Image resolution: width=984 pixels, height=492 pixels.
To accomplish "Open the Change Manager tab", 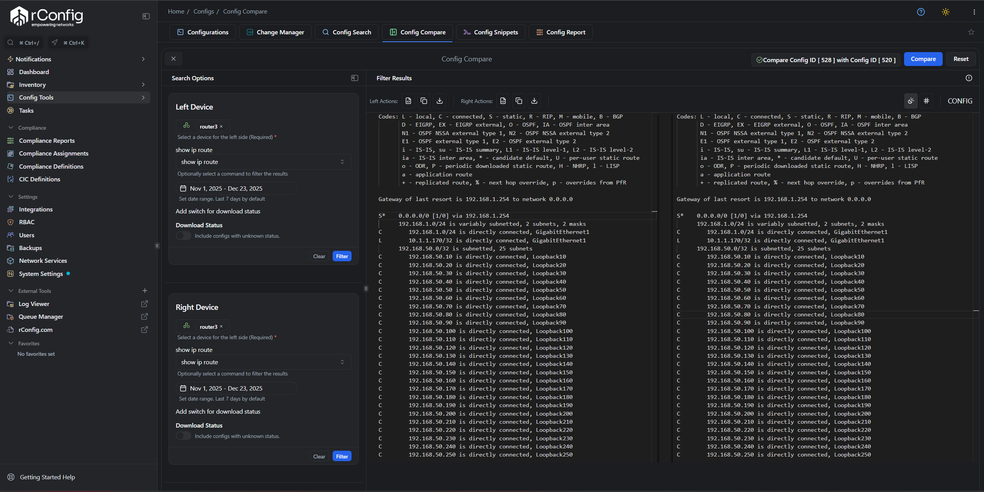I will pyautogui.click(x=275, y=32).
